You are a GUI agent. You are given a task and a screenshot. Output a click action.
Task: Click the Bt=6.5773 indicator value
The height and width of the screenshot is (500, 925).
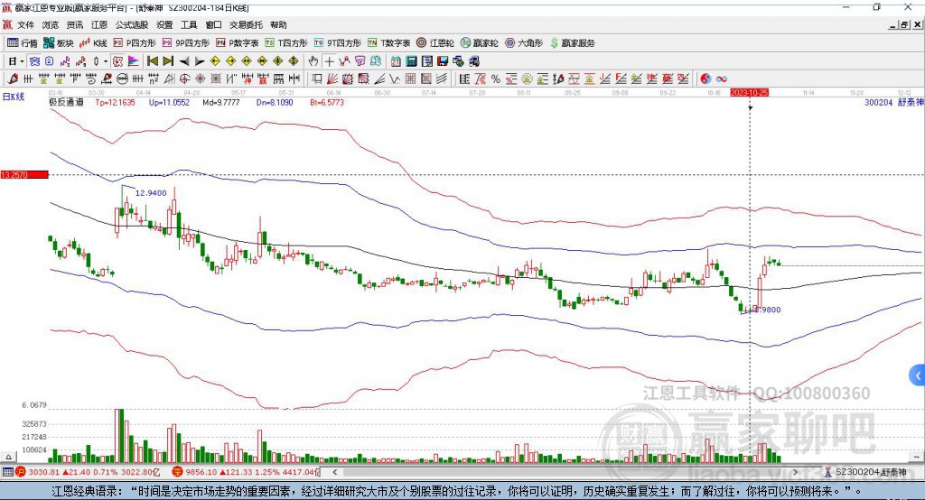(x=327, y=103)
